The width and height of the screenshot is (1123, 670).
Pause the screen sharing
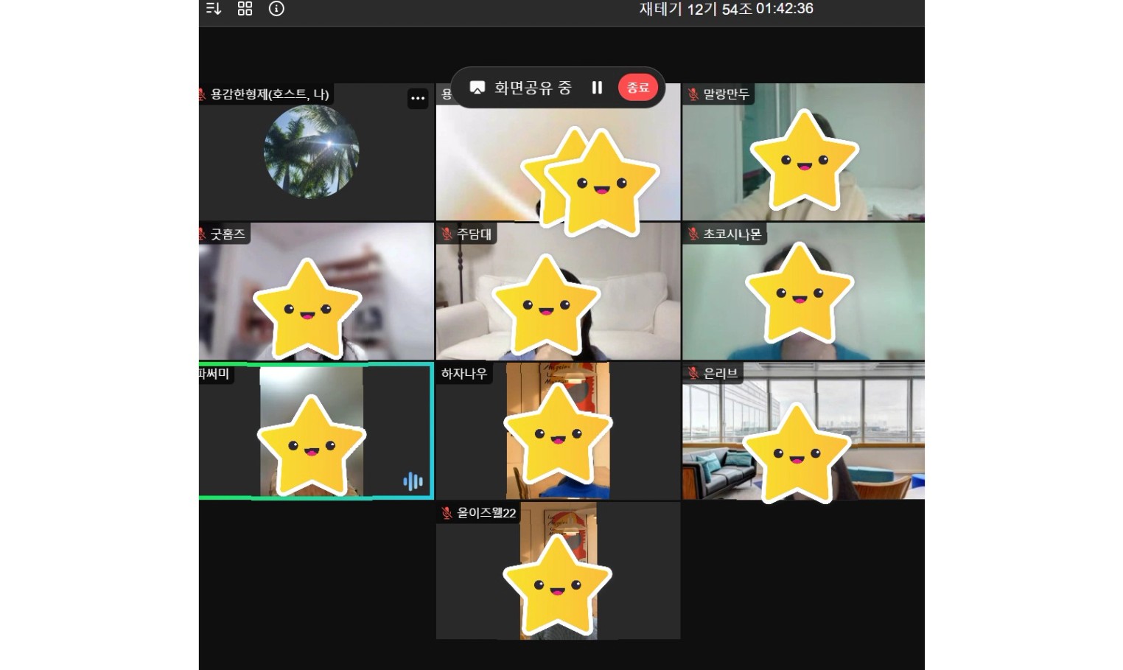[x=597, y=88]
